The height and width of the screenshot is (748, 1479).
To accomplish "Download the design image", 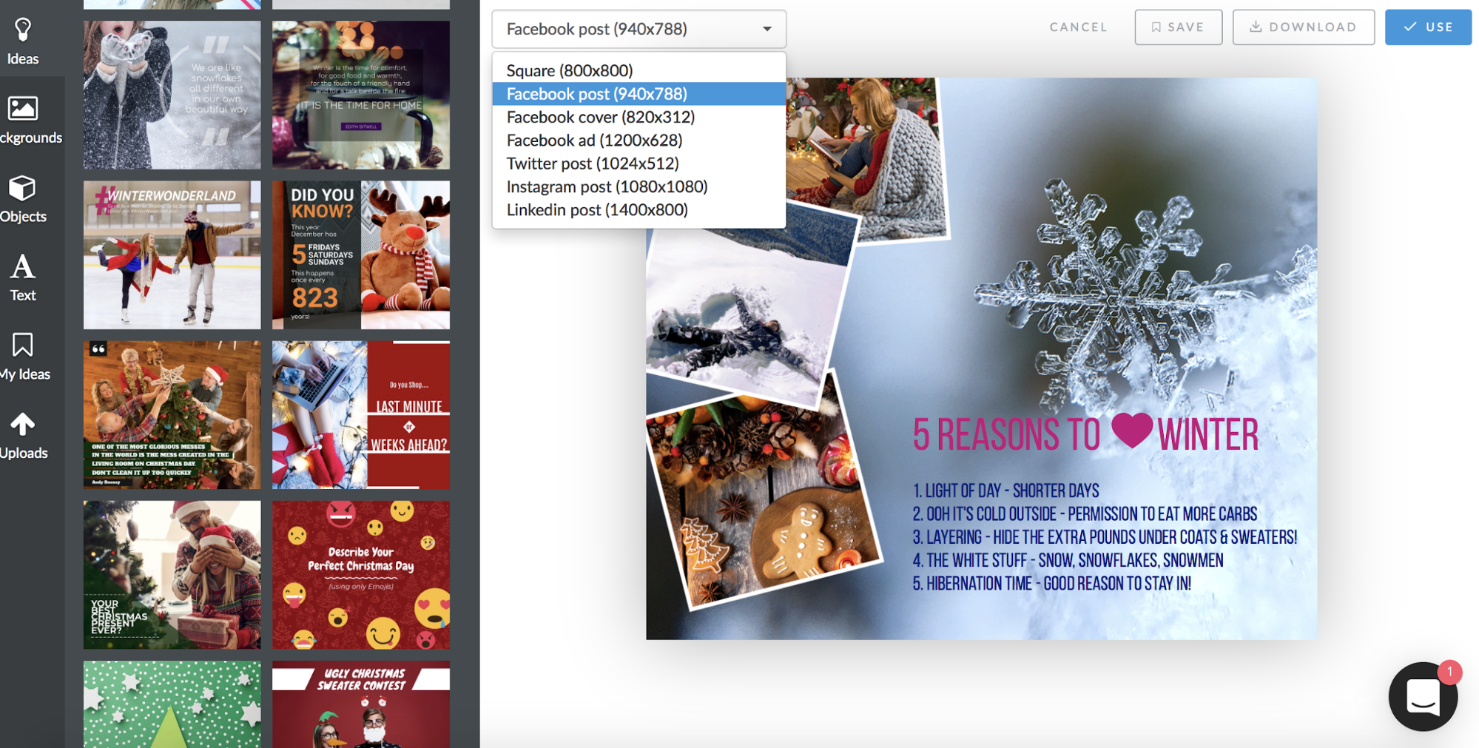I will pos(1303,27).
